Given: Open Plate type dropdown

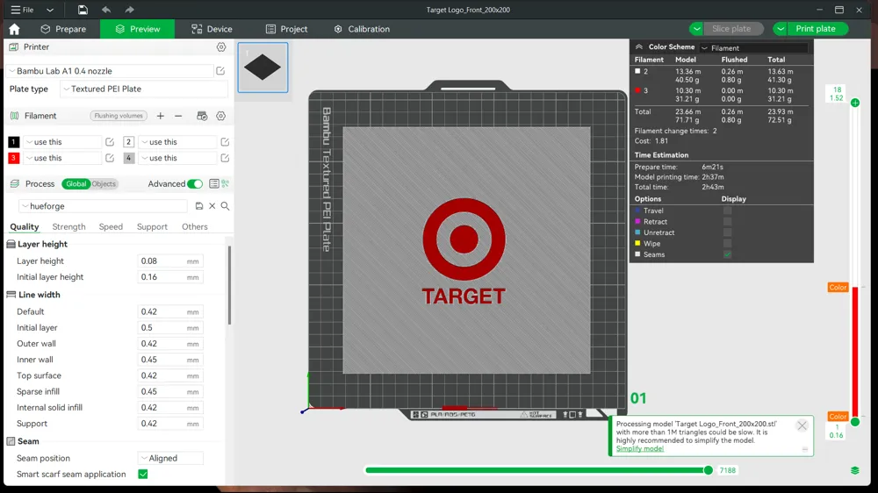Looking at the screenshot, I should coord(143,89).
